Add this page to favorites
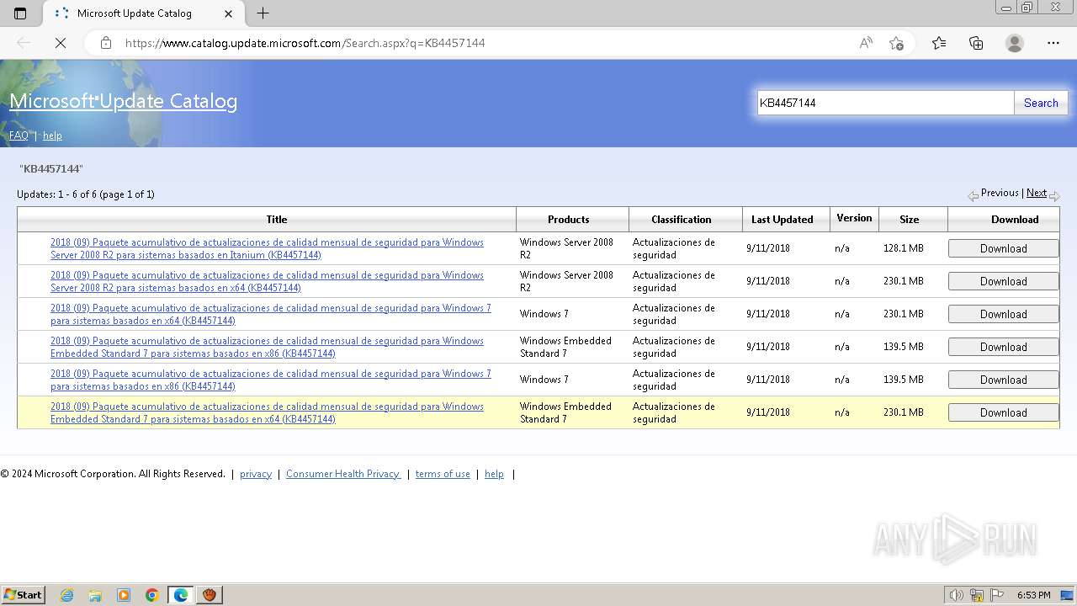This screenshot has height=606, width=1077. 896,43
